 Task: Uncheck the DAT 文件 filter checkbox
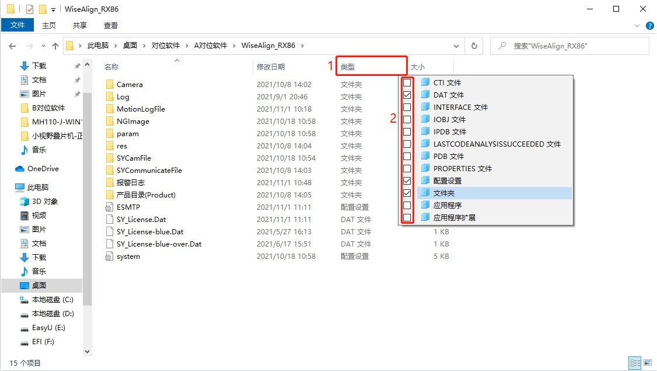click(407, 95)
